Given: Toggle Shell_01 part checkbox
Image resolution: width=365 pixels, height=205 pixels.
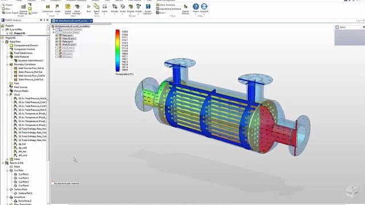Looking at the screenshot, I should point(57,44).
